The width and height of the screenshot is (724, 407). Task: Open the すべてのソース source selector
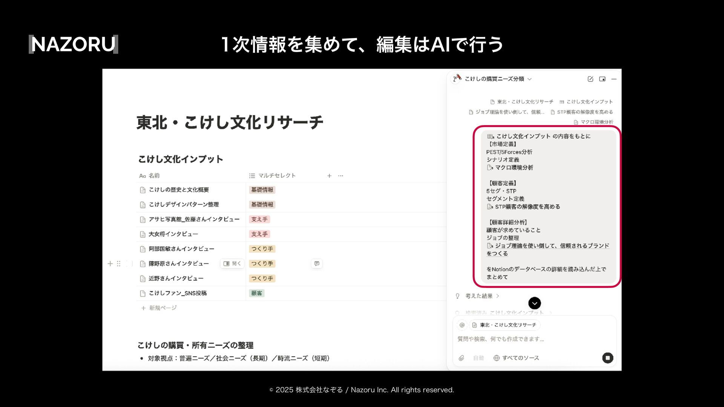point(516,358)
